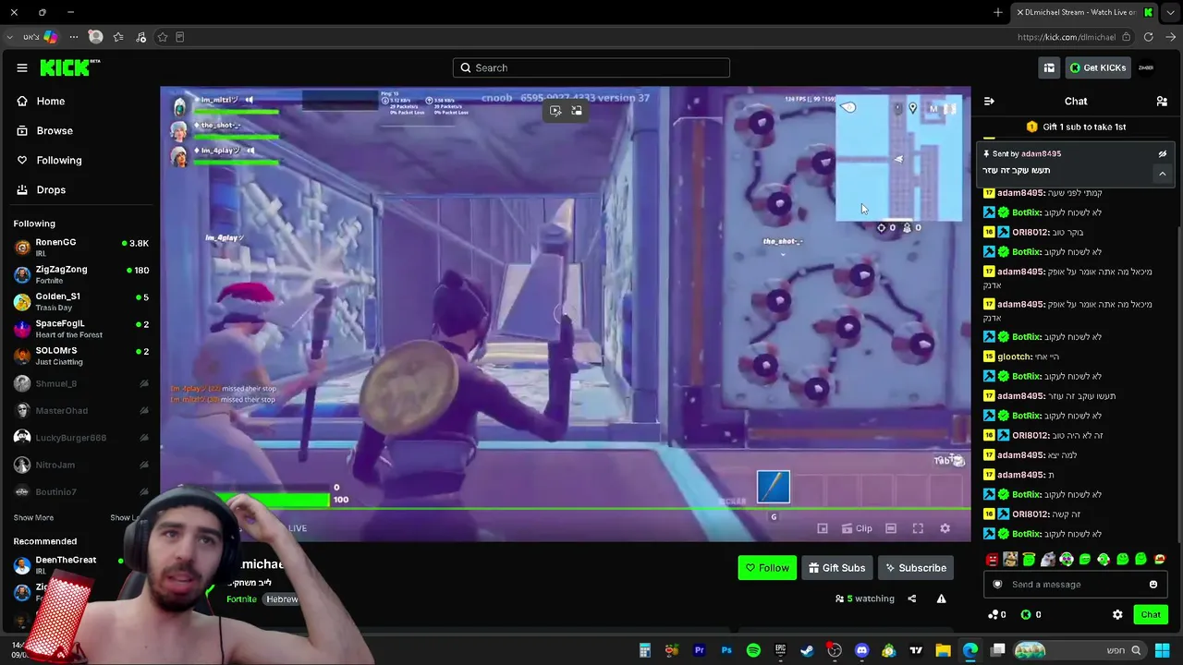Subscribe to the channel
1183x665 pixels.
[x=915, y=568]
